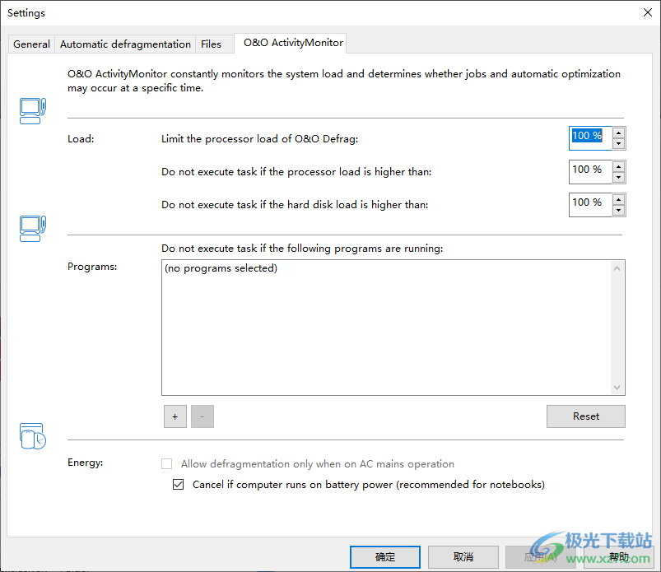Click the 确定 confirm button
The image size is (661, 572).
pyautogui.click(x=384, y=557)
